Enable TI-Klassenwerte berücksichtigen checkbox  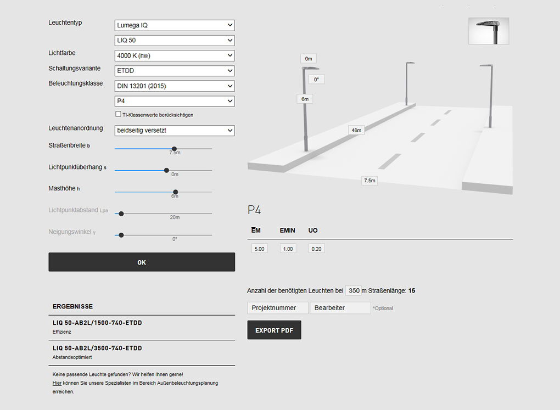point(118,115)
